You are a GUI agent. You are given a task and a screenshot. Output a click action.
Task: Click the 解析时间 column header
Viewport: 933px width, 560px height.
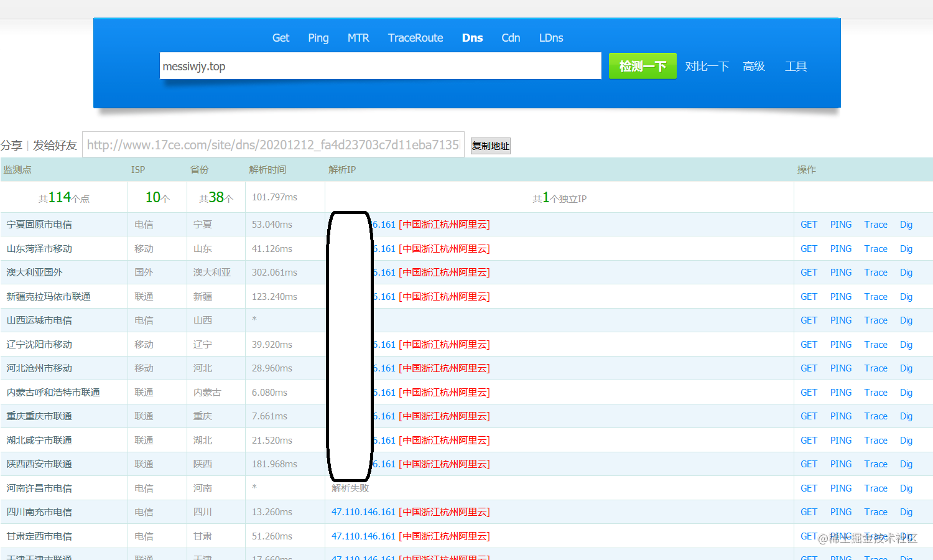click(x=267, y=169)
